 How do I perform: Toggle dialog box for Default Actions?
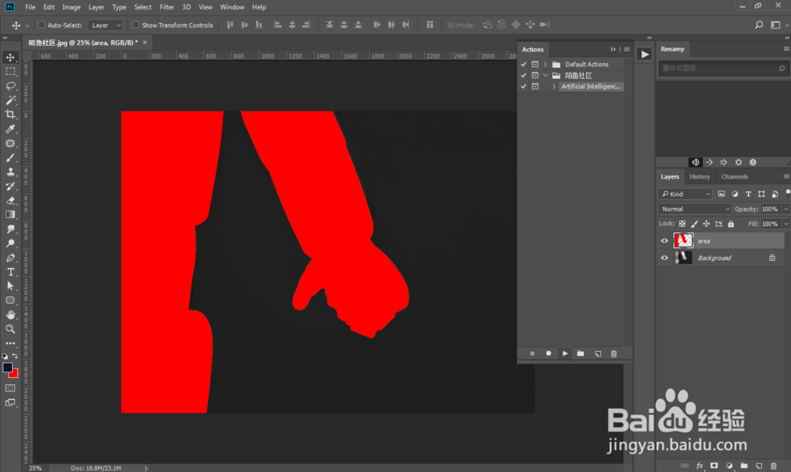pos(536,65)
